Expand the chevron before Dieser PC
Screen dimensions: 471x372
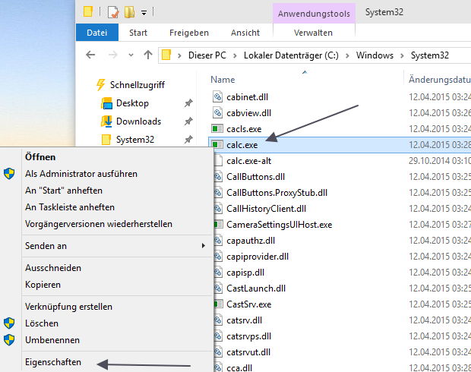point(179,56)
